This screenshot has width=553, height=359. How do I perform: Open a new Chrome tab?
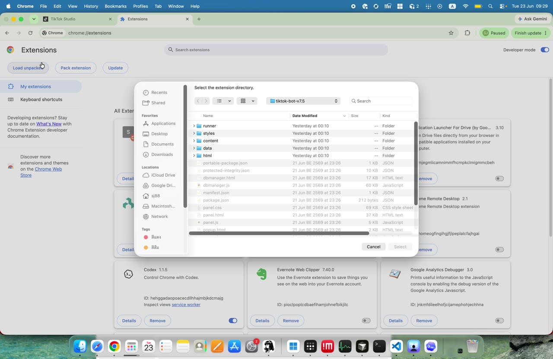pyautogui.click(x=199, y=19)
